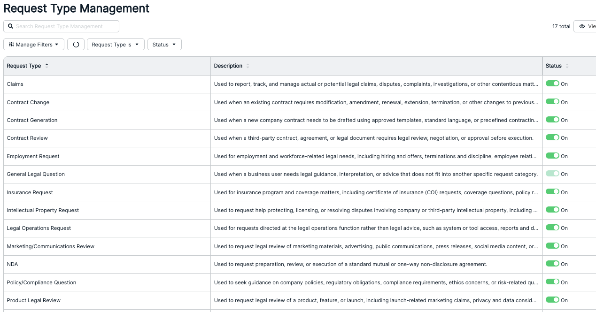
Task: Open the Status filter dropdown
Action: click(164, 45)
